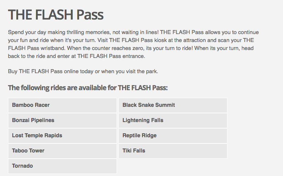Select Taboo Tower in the list
Image resolution: width=283 pixels, height=176 pixels.
pos(62,151)
